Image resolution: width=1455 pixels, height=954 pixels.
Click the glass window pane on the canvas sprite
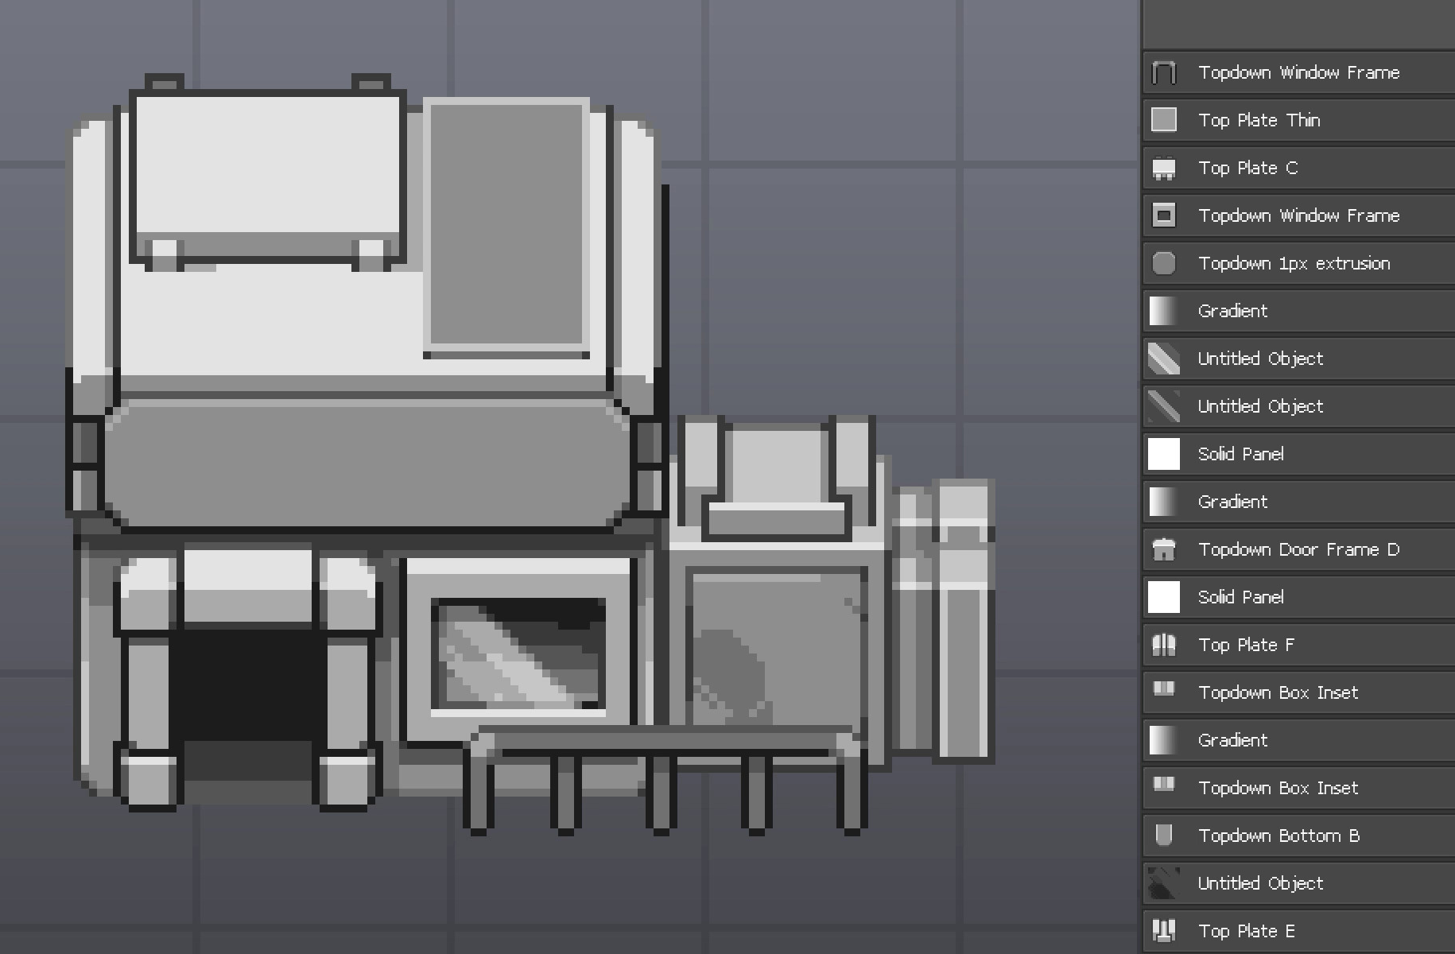point(518,653)
